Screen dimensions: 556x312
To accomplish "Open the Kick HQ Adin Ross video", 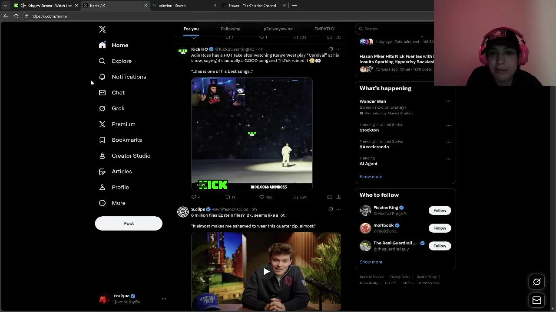I will tap(252, 134).
